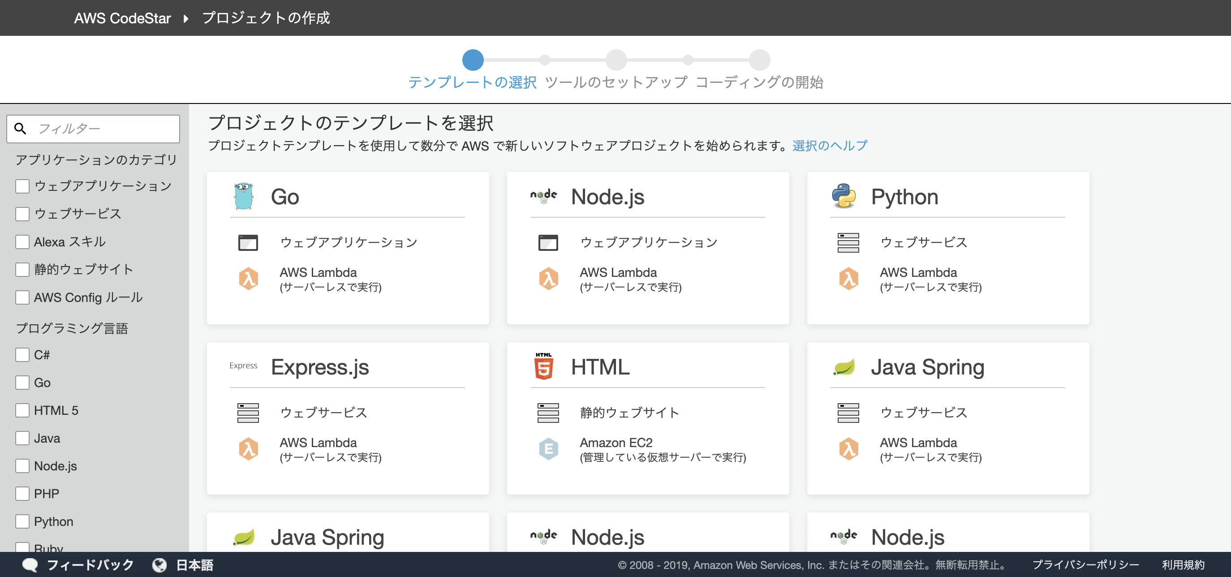Click the ツールのセットアップ wizard step
Viewport: 1231px width, 577px height.
pos(616,82)
